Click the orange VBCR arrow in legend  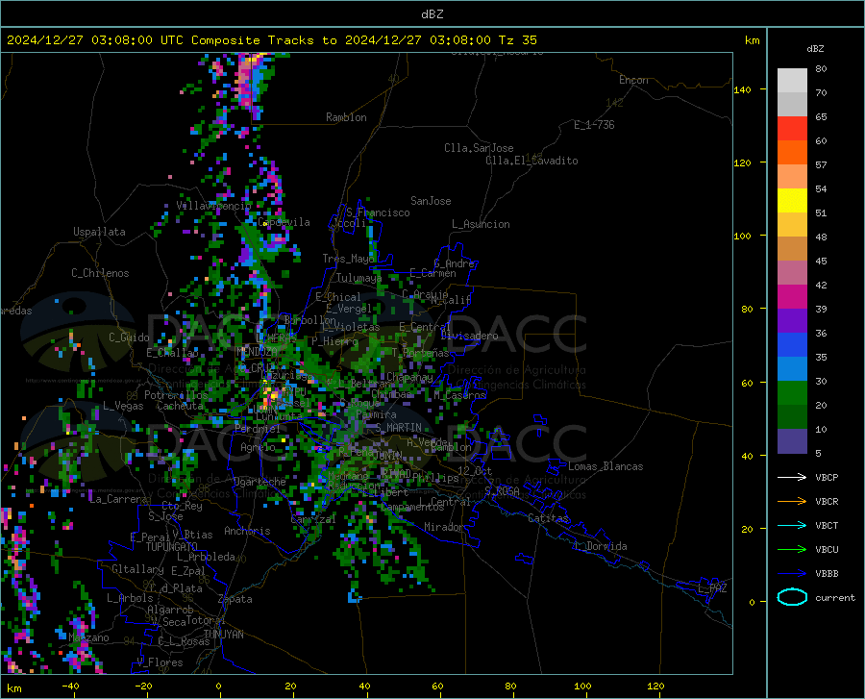coord(792,502)
